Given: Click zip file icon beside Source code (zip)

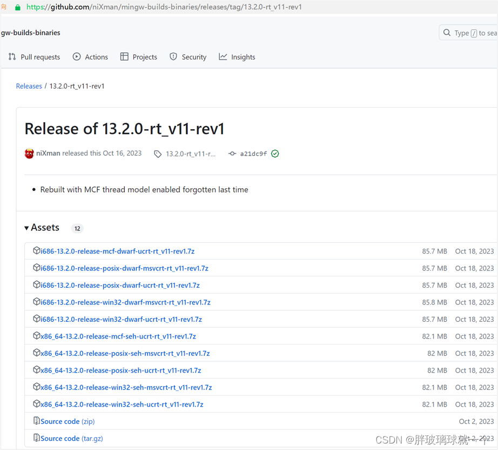Looking at the screenshot, I should pyautogui.click(x=37, y=421).
